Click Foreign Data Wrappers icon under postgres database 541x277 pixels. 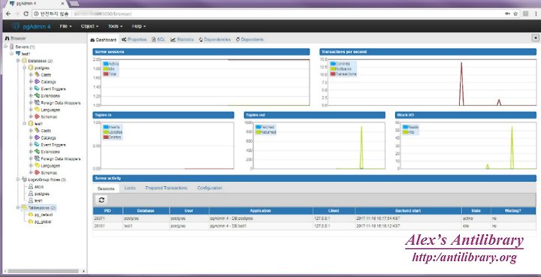pos(38,103)
